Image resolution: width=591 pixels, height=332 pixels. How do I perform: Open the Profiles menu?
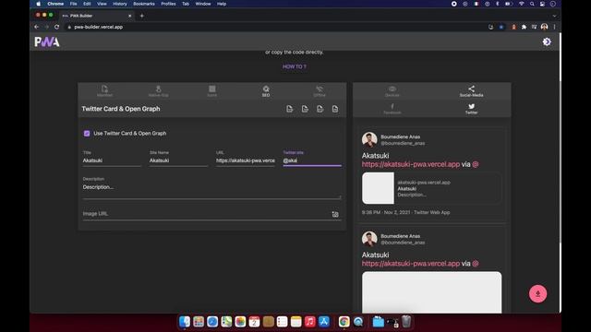[x=168, y=4]
